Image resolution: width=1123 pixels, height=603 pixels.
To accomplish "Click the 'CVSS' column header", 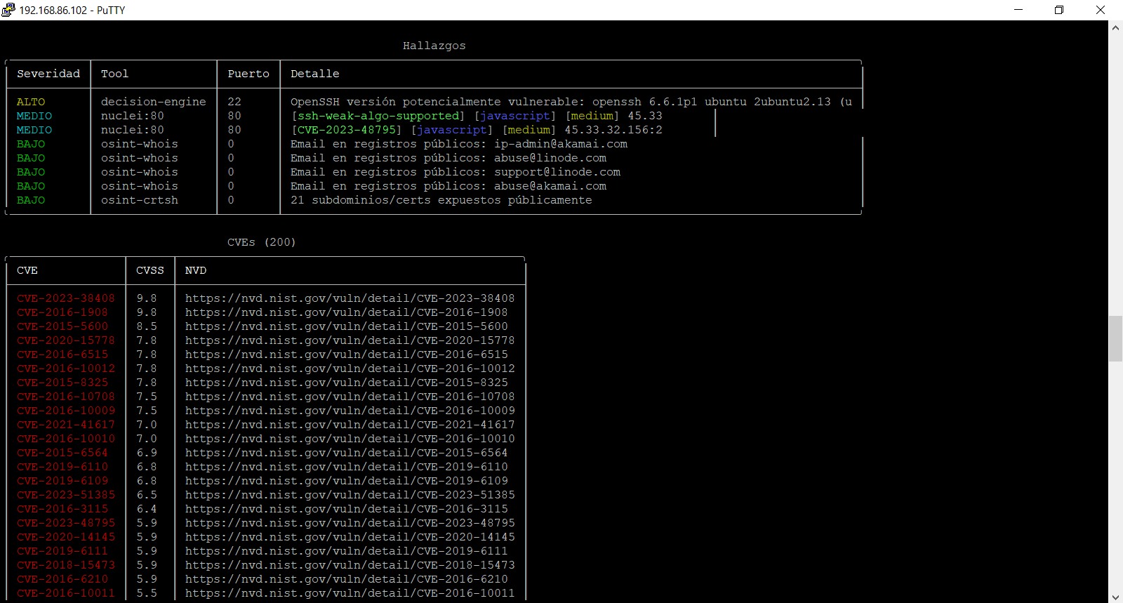I will point(150,270).
